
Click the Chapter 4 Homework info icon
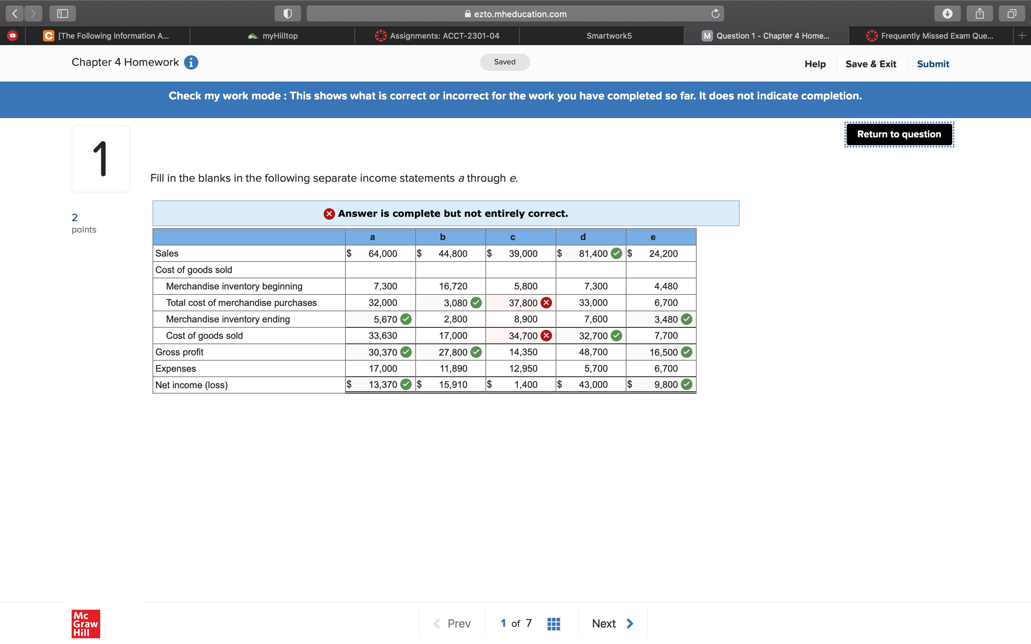click(x=191, y=63)
